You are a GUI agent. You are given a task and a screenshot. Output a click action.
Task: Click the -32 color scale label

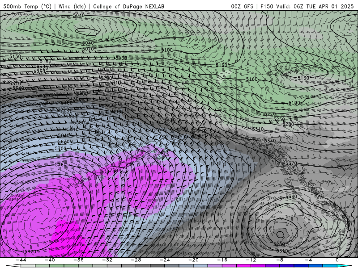tap(107, 260)
